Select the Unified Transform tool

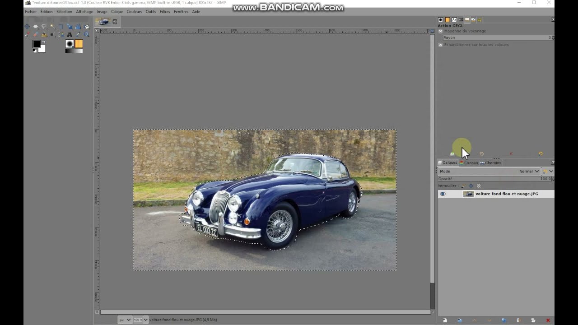click(70, 26)
